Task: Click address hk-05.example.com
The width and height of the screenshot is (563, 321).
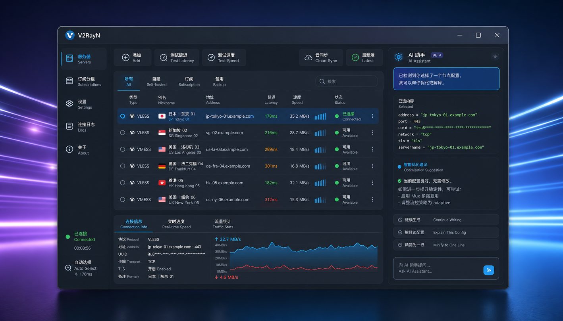Action: pos(225,183)
